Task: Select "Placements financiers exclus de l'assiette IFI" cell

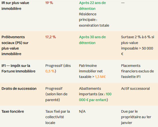Action: click(x=137, y=71)
